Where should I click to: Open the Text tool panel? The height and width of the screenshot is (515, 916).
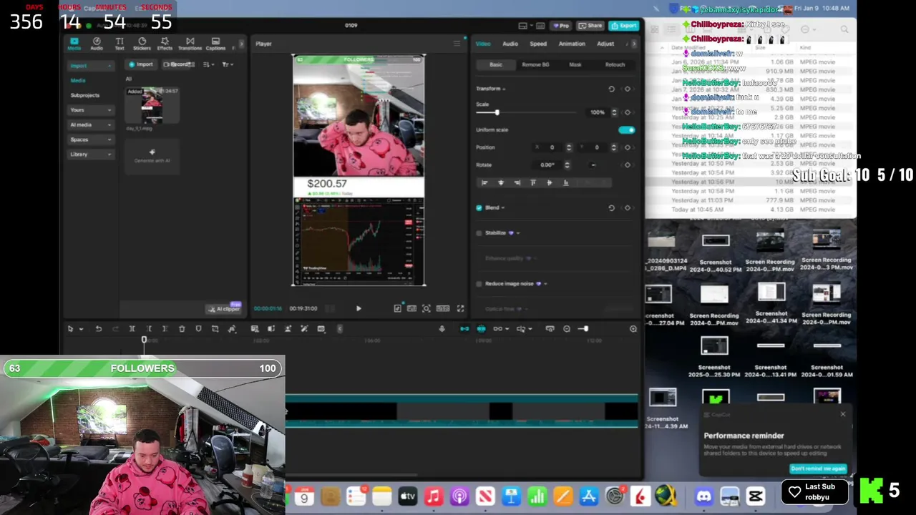pyautogui.click(x=120, y=44)
